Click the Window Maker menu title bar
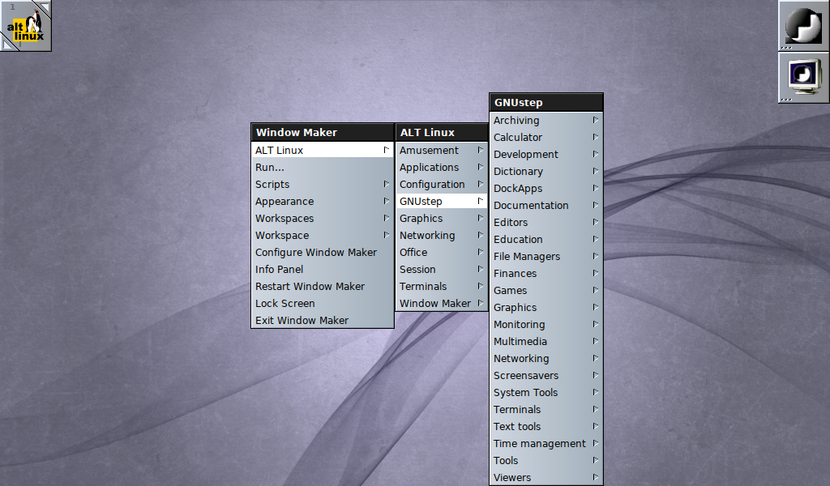The height and width of the screenshot is (486, 830). 323,132
